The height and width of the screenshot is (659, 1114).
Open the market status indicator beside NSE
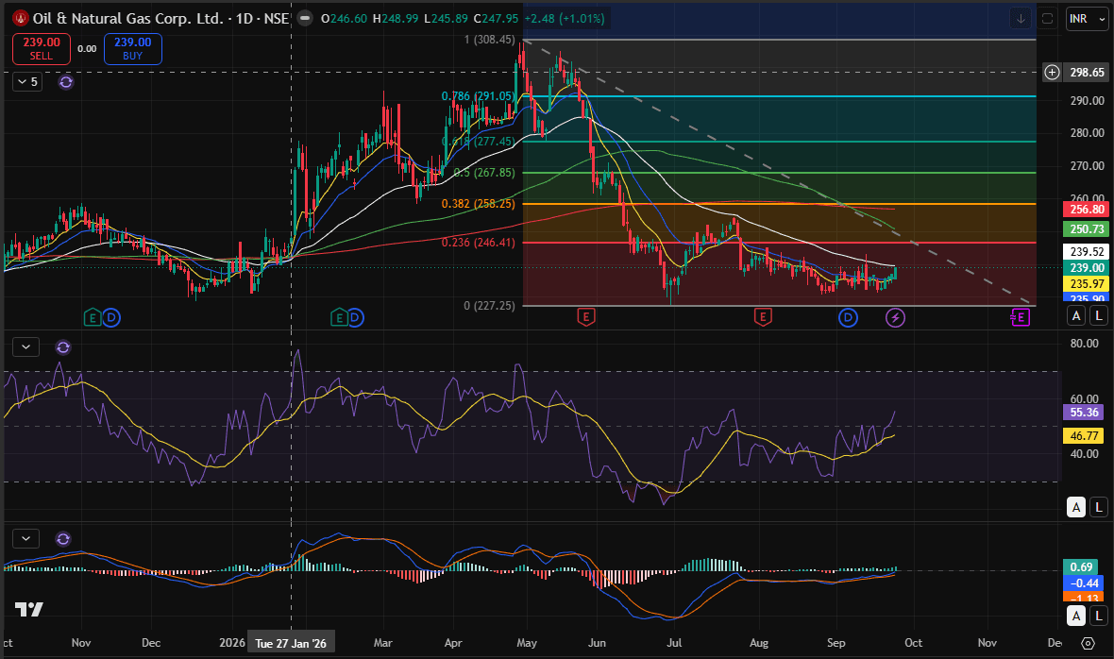[x=305, y=19]
